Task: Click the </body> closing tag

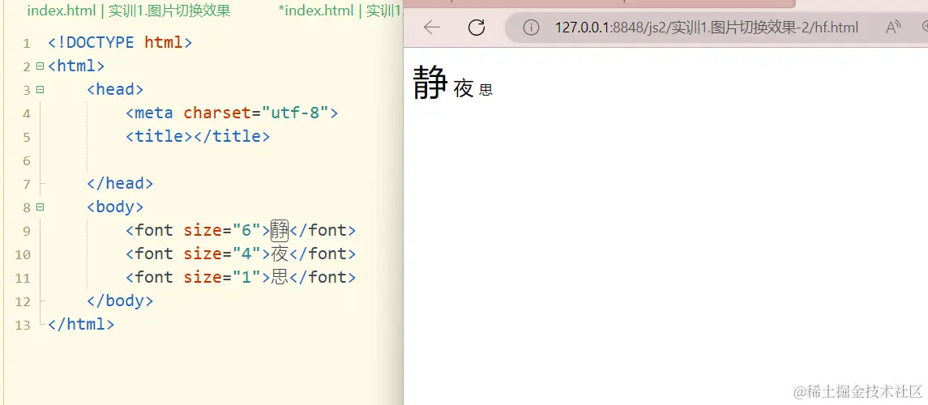Action: [x=120, y=301]
